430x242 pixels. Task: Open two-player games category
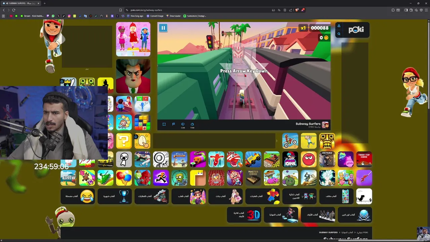pos(299,196)
